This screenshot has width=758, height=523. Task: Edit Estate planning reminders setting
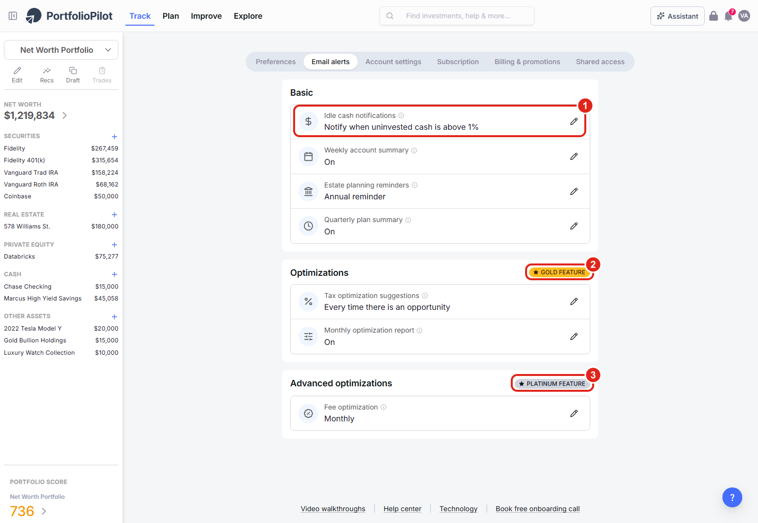pos(574,191)
